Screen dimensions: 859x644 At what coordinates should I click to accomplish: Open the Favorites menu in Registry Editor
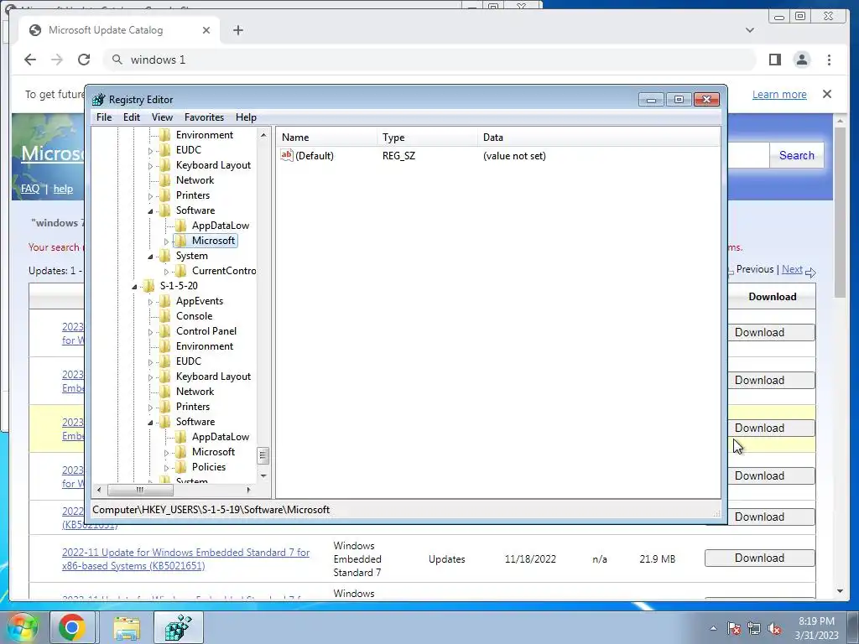coord(204,117)
